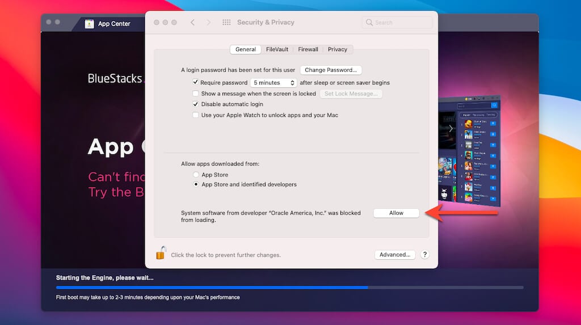581x325 pixels.
Task: Switch to the FileVault tab
Action: click(x=277, y=49)
